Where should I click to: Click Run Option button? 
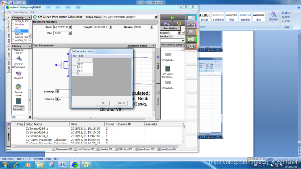[x=170, y=28]
